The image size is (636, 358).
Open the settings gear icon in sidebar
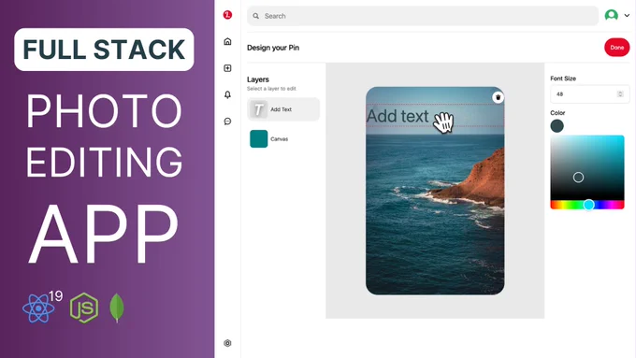click(x=227, y=343)
